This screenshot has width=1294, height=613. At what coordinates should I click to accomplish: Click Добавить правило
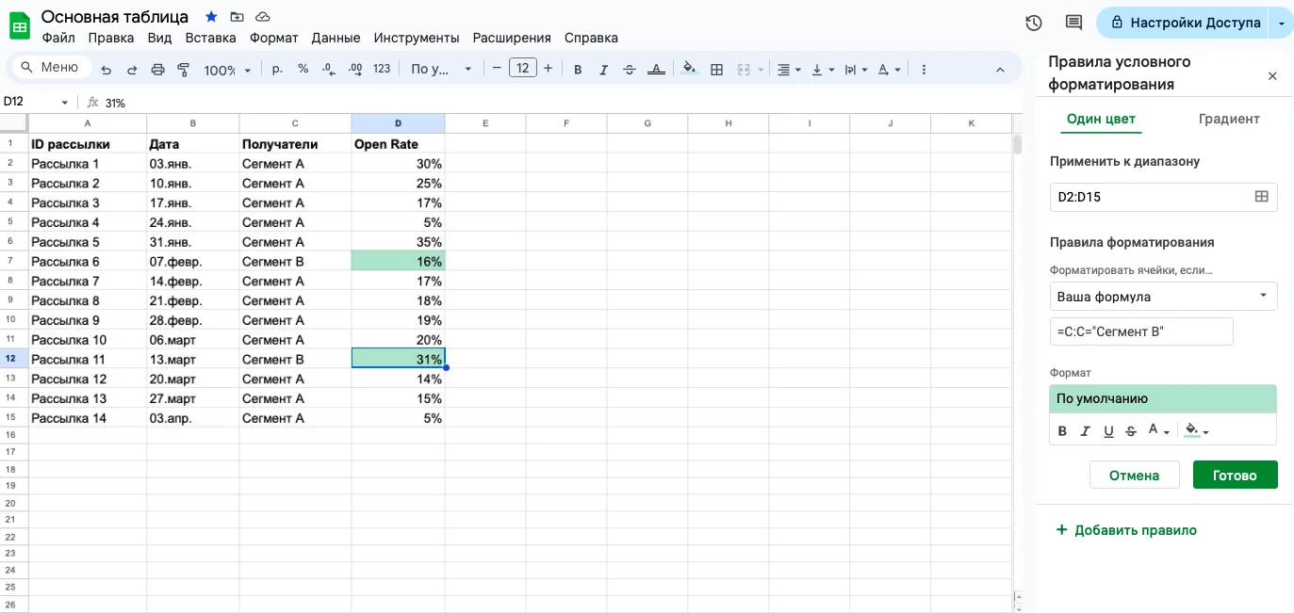coord(1126,530)
